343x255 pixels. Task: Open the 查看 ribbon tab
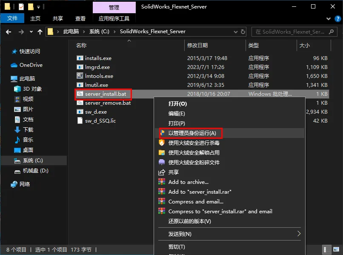[x=80, y=19]
